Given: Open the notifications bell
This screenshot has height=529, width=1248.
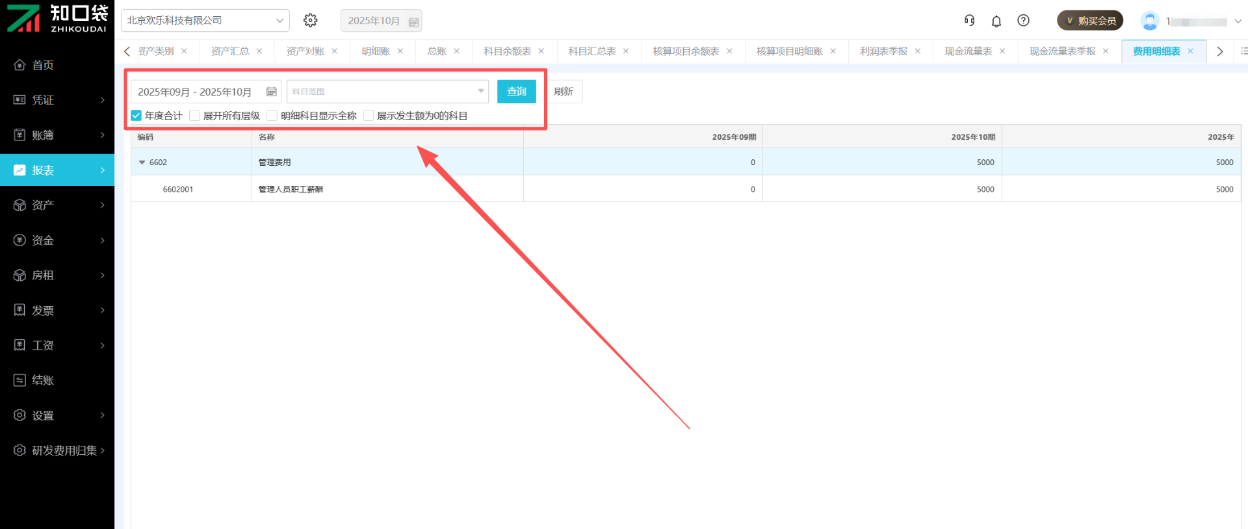Looking at the screenshot, I should pos(996,21).
